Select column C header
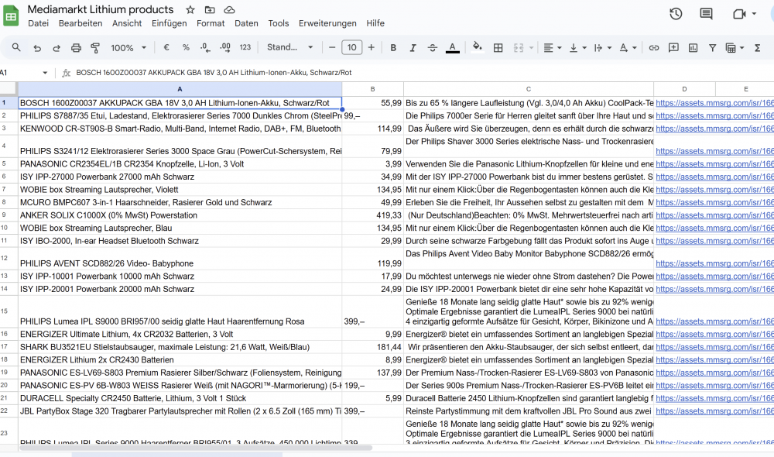This screenshot has height=457, width=774. [528, 89]
